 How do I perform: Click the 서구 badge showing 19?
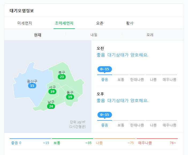pos(52,92)
